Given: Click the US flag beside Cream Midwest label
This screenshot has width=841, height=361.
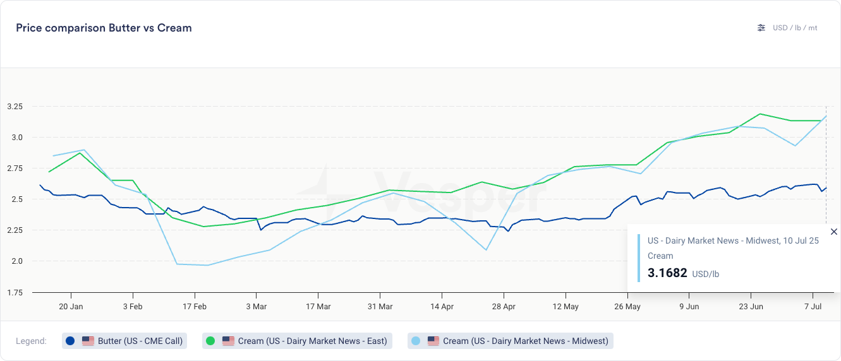Looking at the screenshot, I should click(433, 341).
